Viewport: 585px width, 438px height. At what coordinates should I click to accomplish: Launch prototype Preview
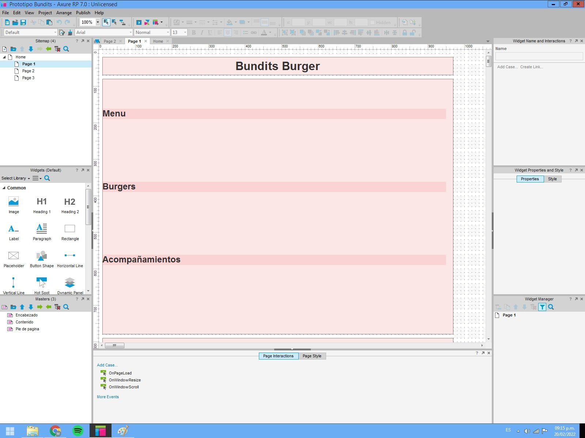coord(139,22)
